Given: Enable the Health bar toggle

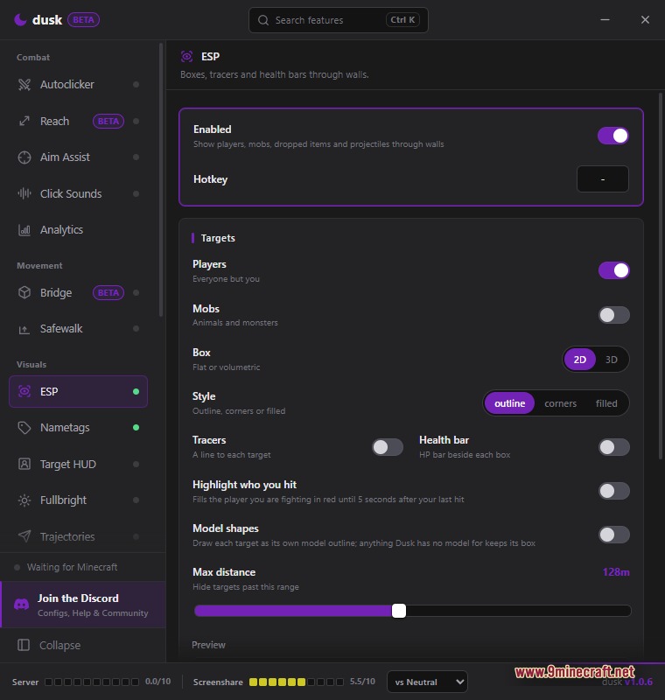Looking at the screenshot, I should (x=614, y=447).
